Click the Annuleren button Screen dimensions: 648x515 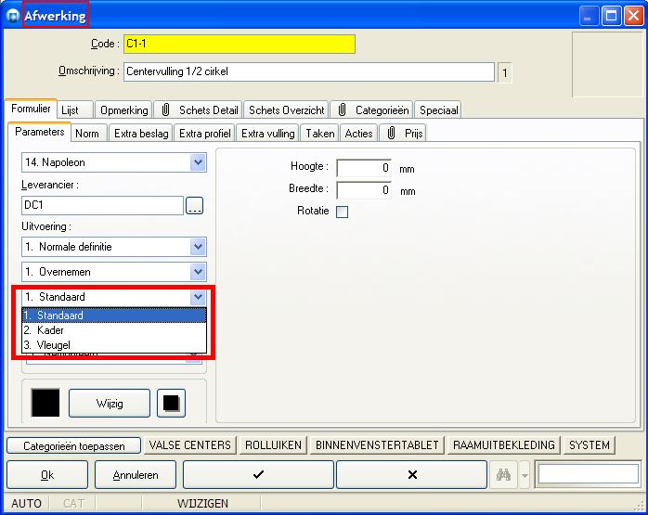(x=136, y=475)
